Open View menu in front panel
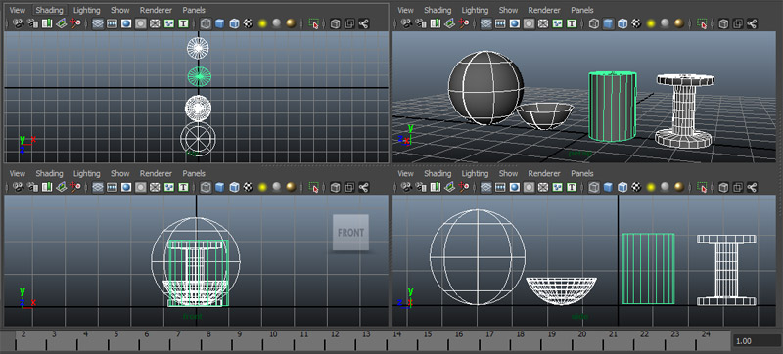Image resolution: width=783 pixels, height=354 pixels. coord(18,173)
